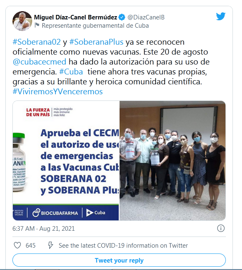Click the 645 likes count

pos(31,245)
